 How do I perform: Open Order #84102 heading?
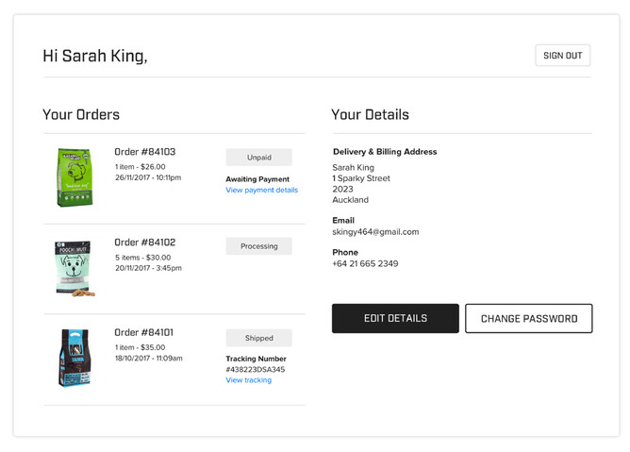tap(144, 243)
